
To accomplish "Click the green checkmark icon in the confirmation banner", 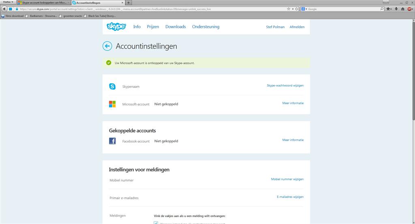I will click(109, 63).
